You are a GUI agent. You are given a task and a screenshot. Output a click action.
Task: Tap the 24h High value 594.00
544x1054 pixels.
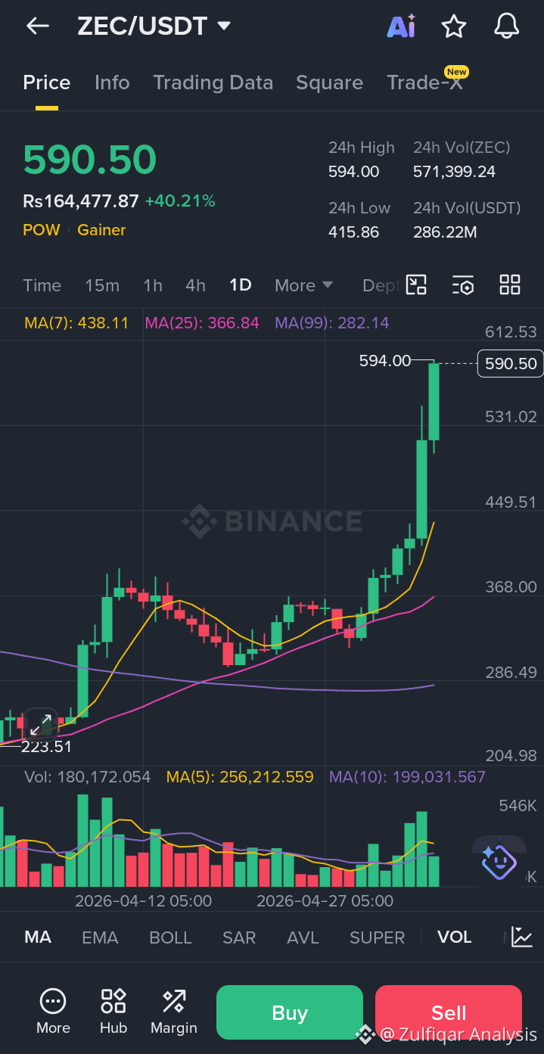tap(354, 172)
